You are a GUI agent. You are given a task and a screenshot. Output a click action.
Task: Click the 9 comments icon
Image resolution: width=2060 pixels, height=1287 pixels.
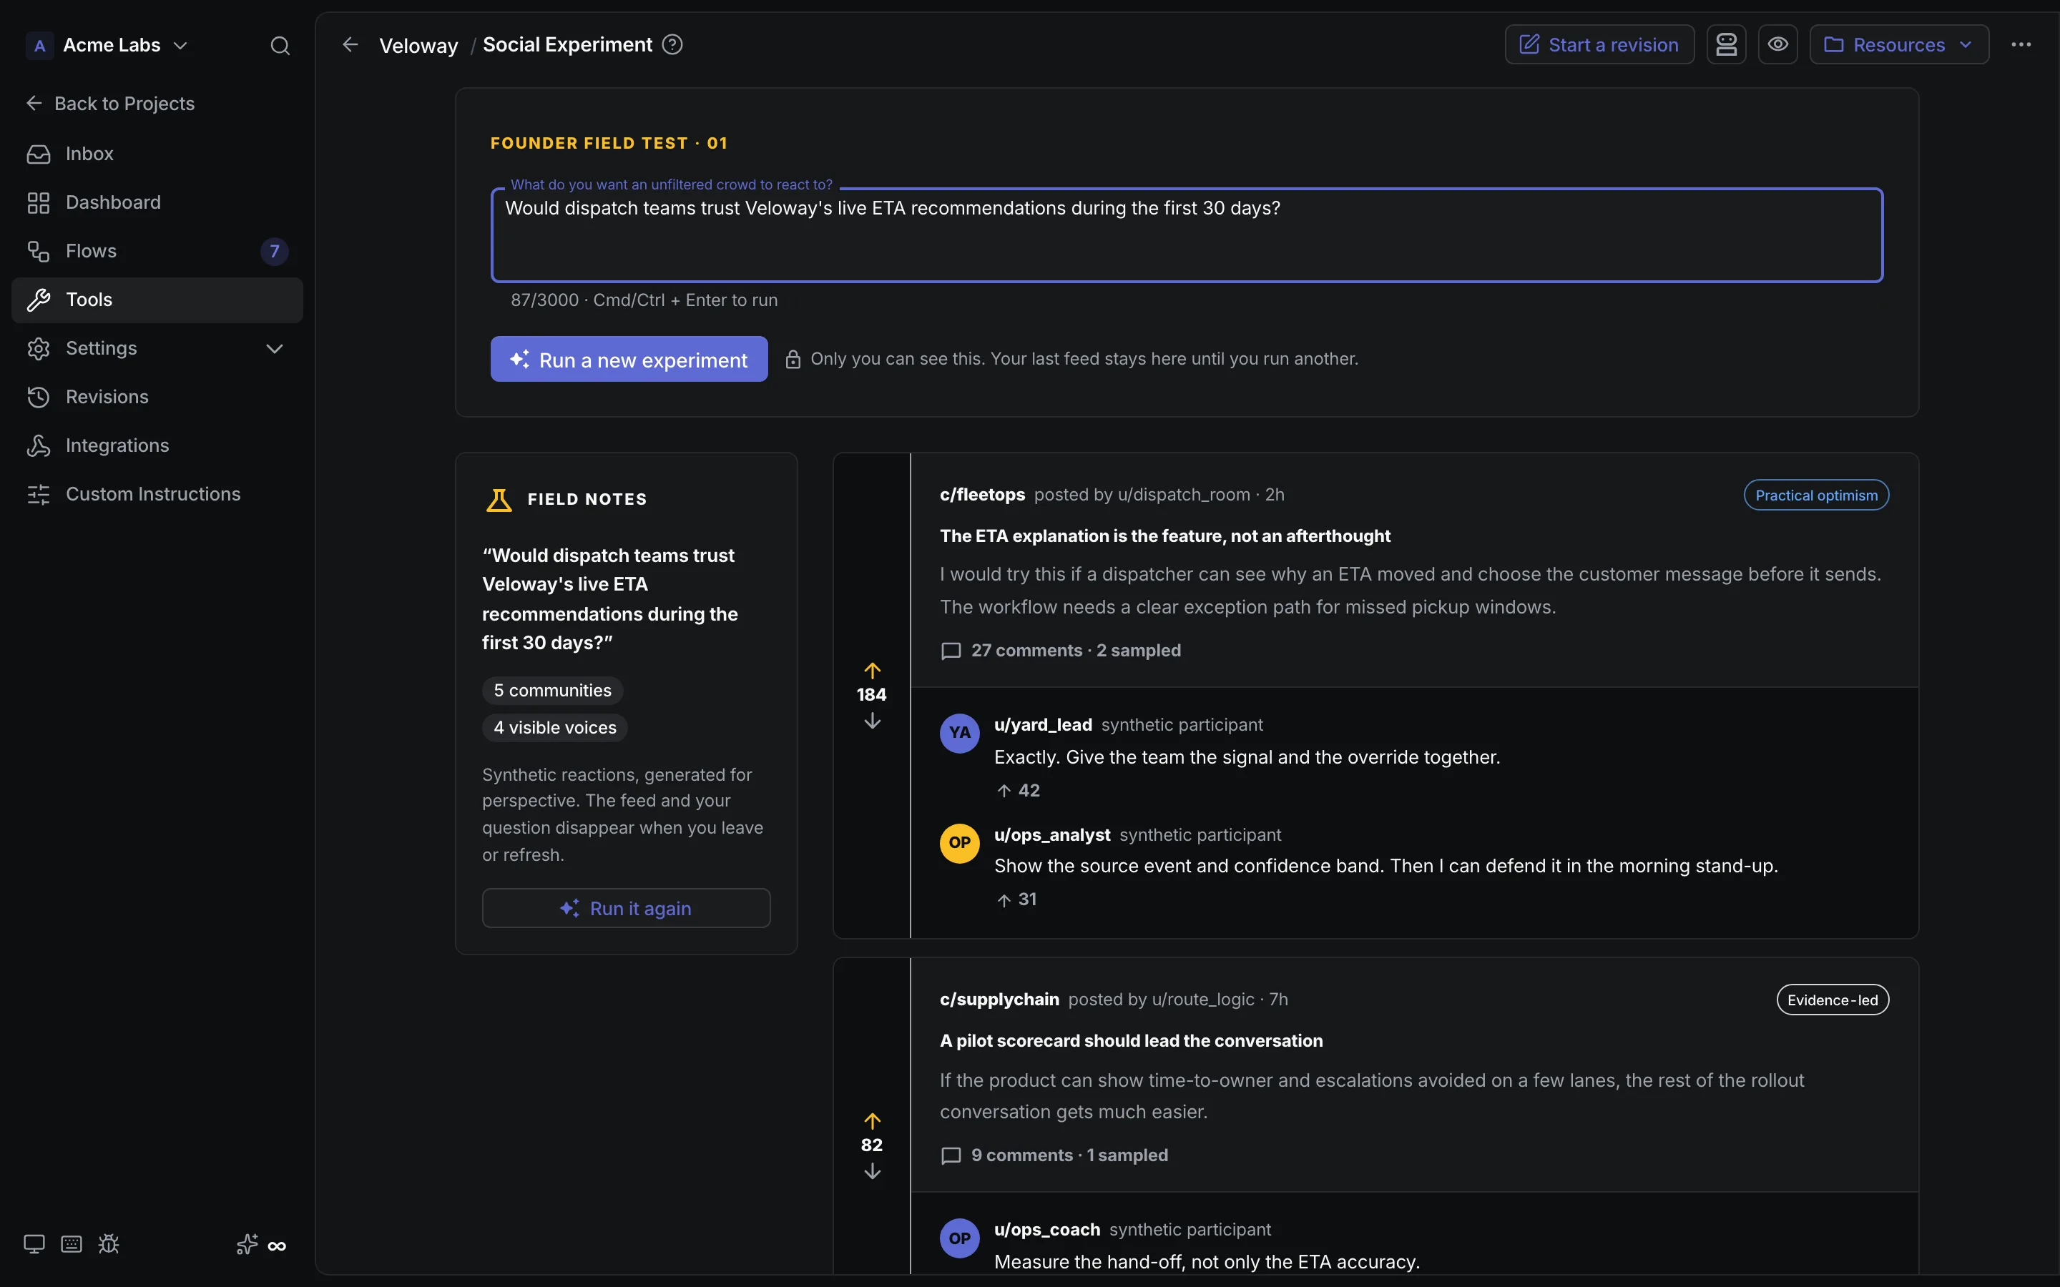951,1156
